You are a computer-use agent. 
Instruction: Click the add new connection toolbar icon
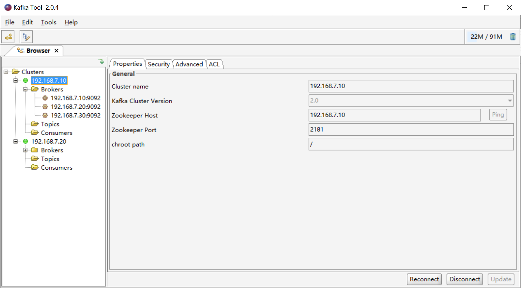9,37
